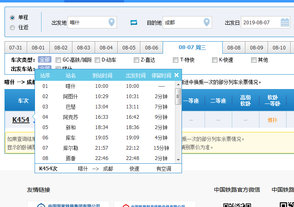Select the 单程 one-way radio button
Image resolution: width=294 pixels, height=207 pixels.
pyautogui.click(x=12, y=18)
